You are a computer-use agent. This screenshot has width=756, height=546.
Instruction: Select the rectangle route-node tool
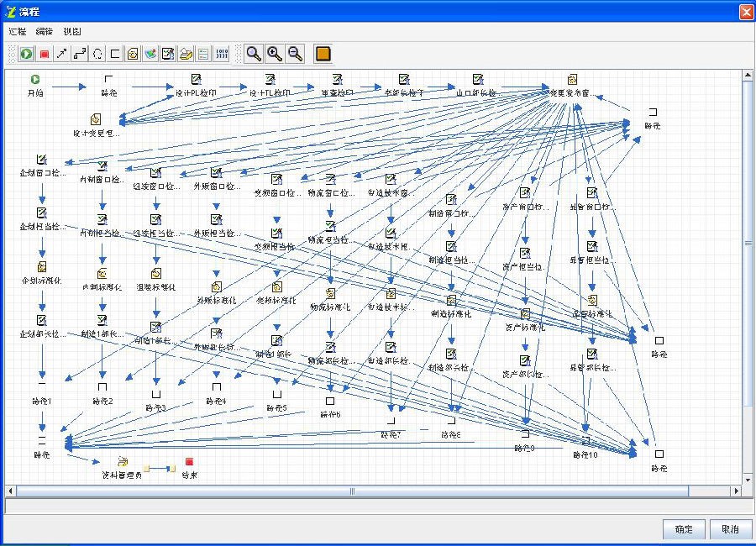pos(115,54)
